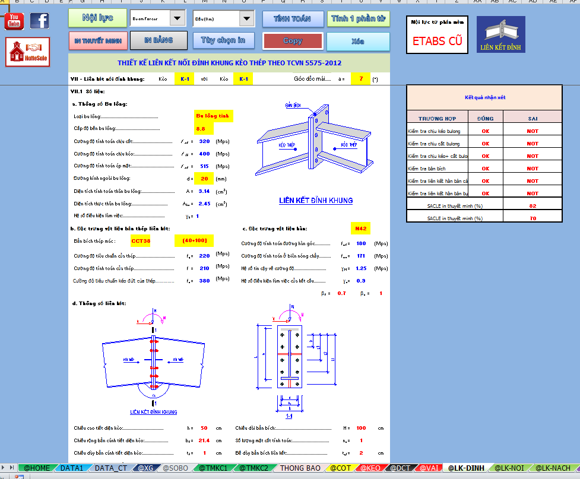Select the second K-1 rafter name cell

[243, 79]
